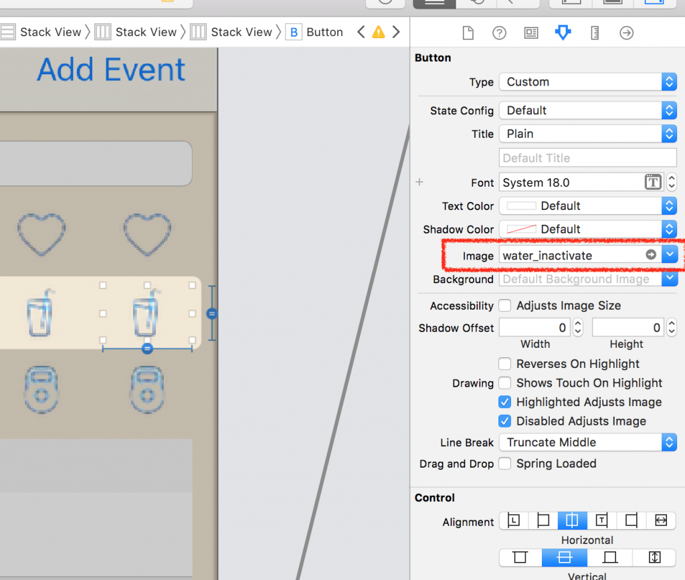Show the yellow warning issue indicator
This screenshot has width=685, height=580.
pos(379,32)
